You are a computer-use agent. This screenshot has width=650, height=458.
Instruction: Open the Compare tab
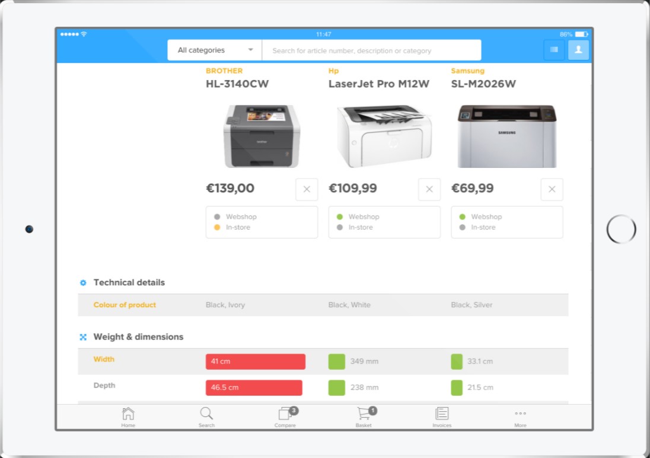point(285,417)
